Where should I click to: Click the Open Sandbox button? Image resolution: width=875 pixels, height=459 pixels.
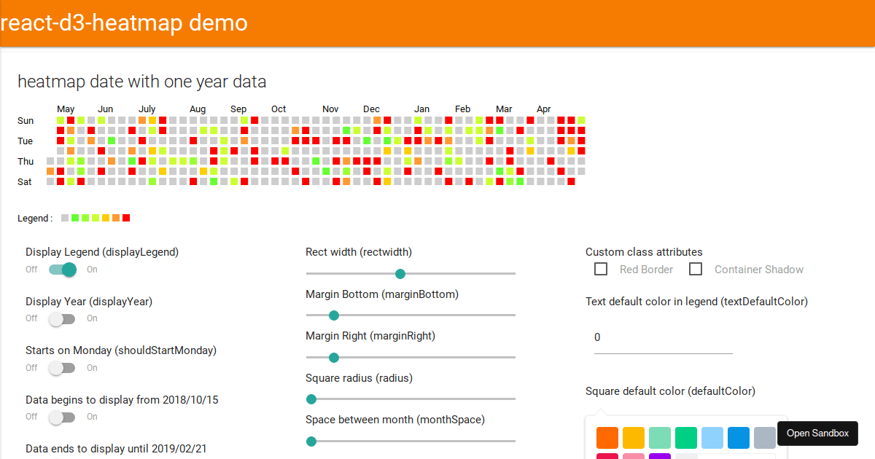click(x=817, y=433)
